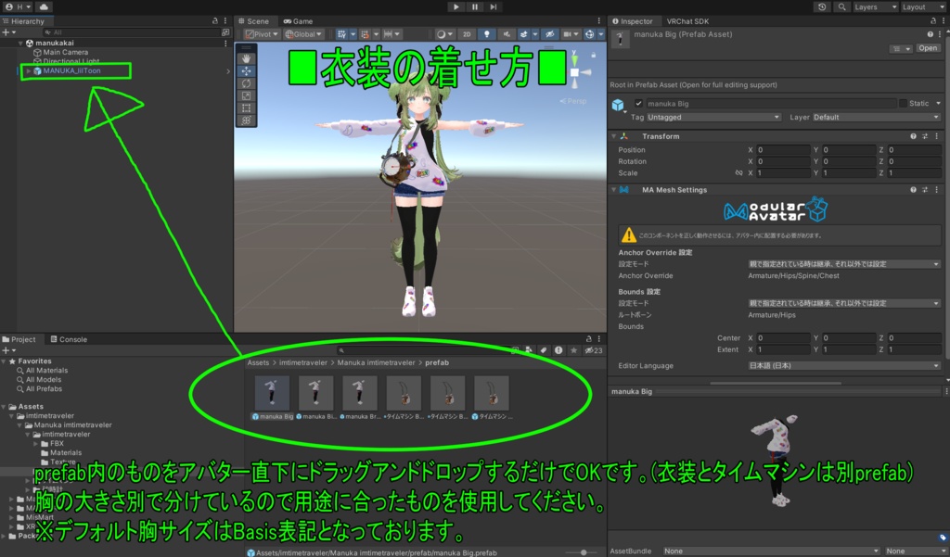Toggle the Static checkbox
The width and height of the screenshot is (950, 557).
(x=904, y=104)
